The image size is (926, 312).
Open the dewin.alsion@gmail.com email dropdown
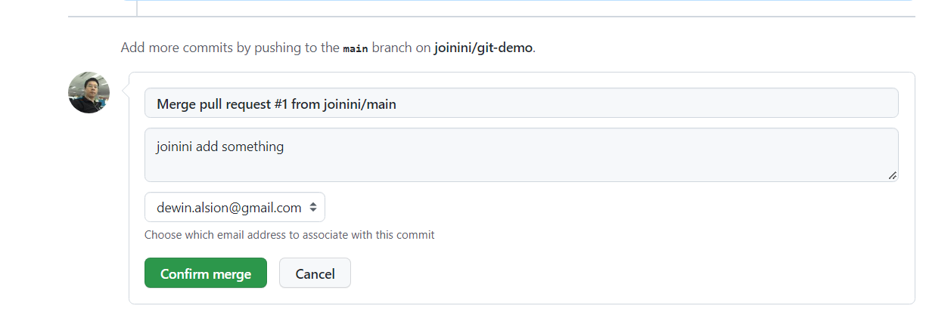click(235, 207)
